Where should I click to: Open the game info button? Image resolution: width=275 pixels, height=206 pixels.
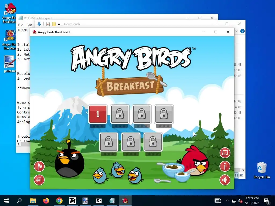pos(225,166)
